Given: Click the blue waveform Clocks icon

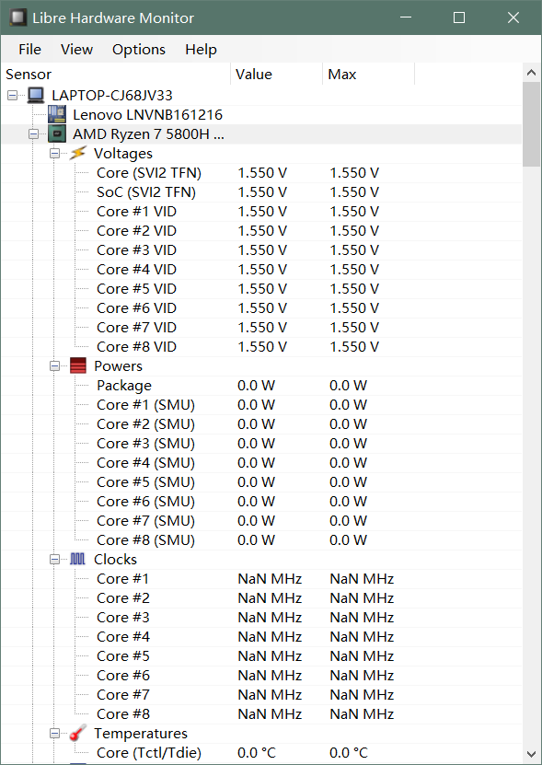Looking at the screenshot, I should click(x=78, y=559).
